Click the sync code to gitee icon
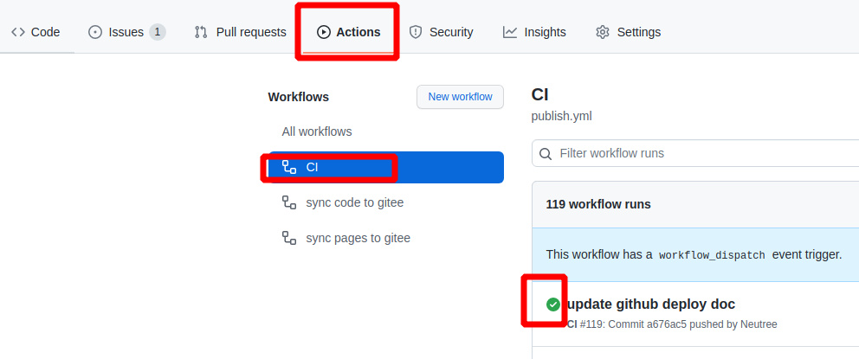 tap(289, 202)
